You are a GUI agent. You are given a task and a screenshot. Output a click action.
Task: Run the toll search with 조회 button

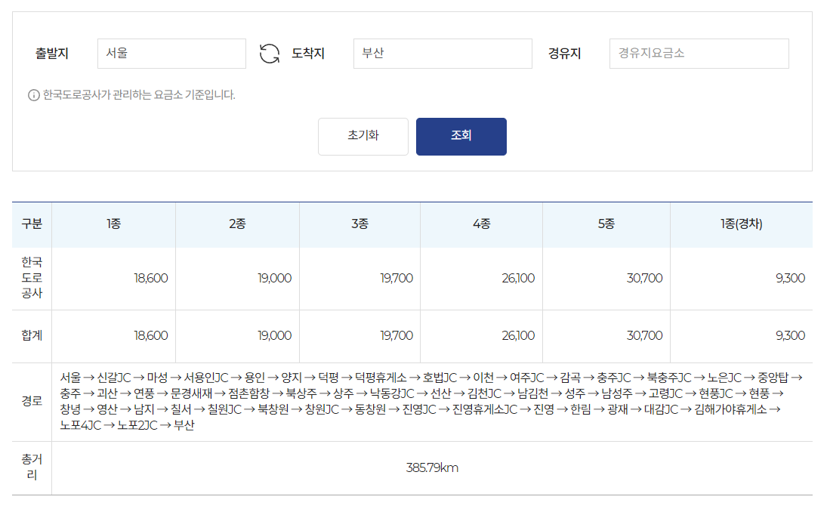(x=461, y=136)
